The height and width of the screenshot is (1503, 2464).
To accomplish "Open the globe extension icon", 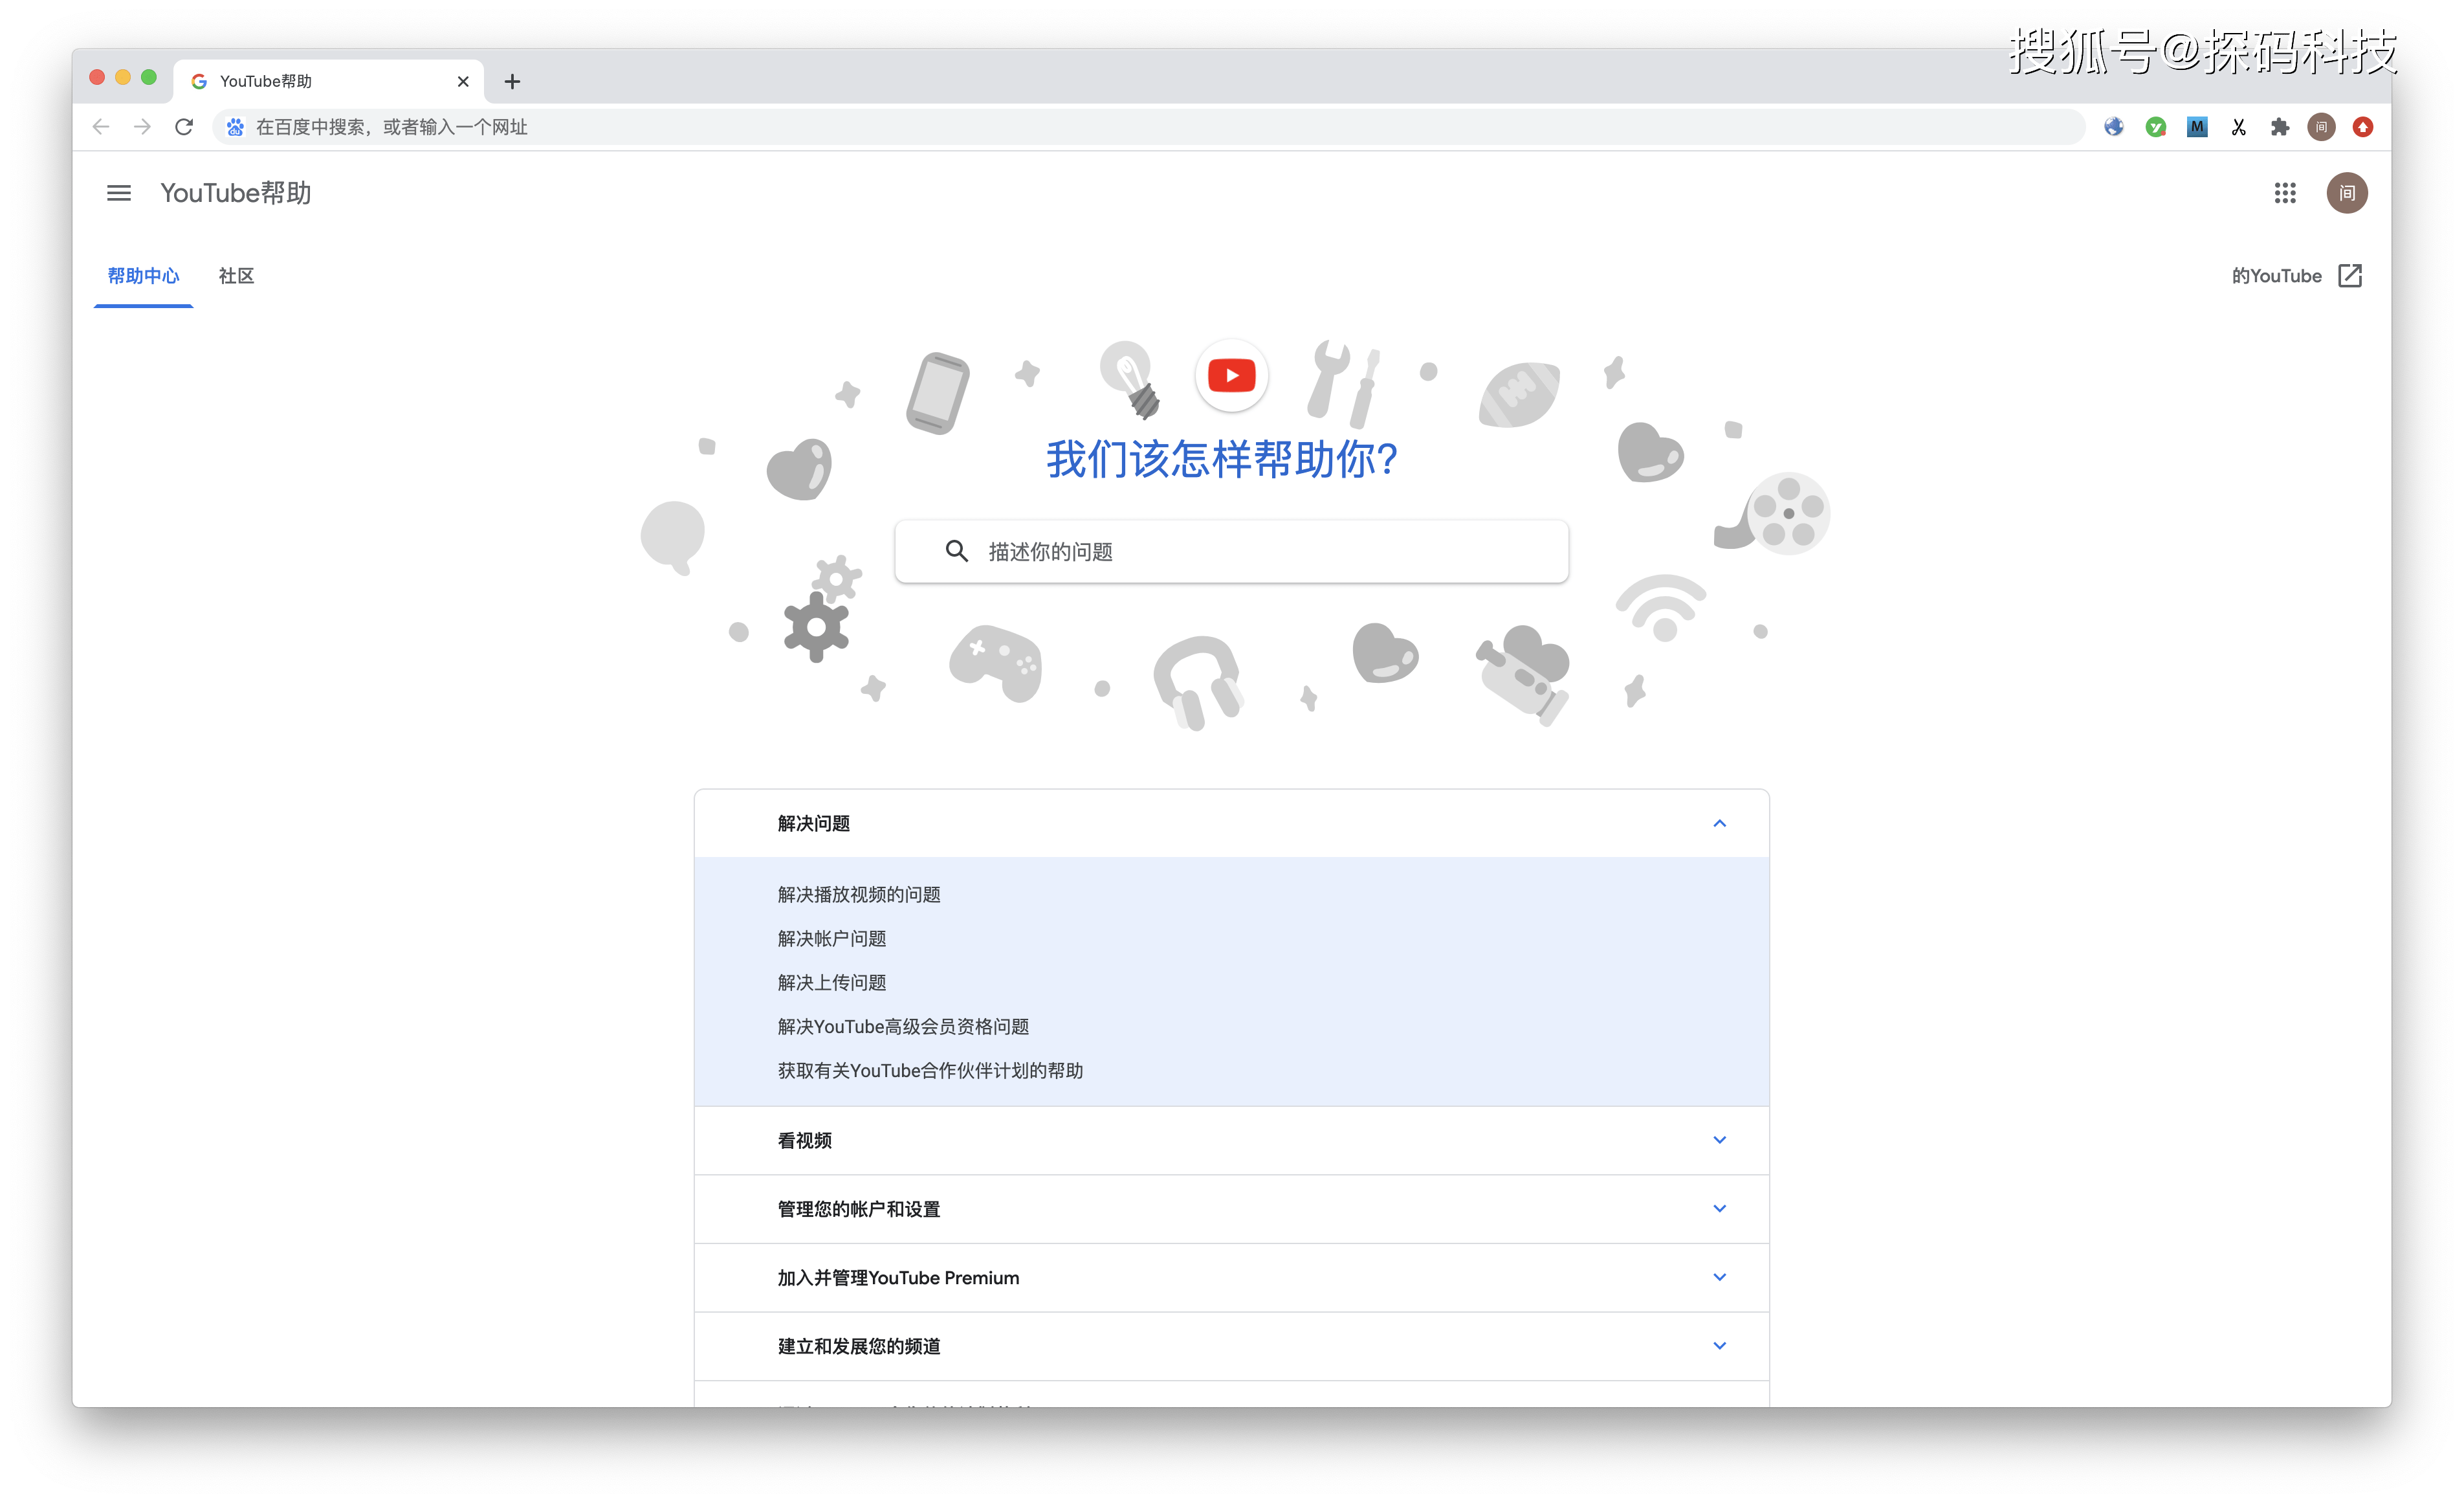I will point(2113,127).
